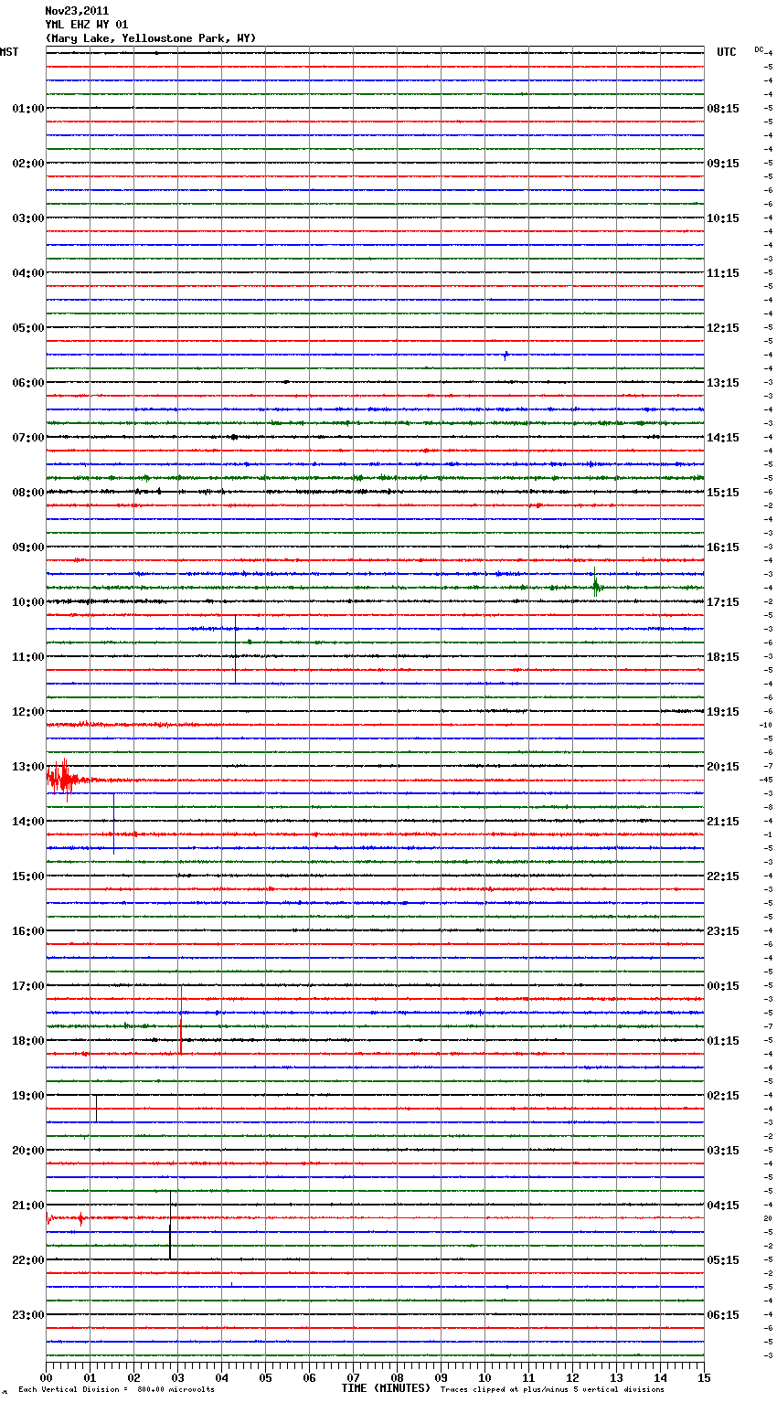Select the 08:00 MST time label

point(27,493)
